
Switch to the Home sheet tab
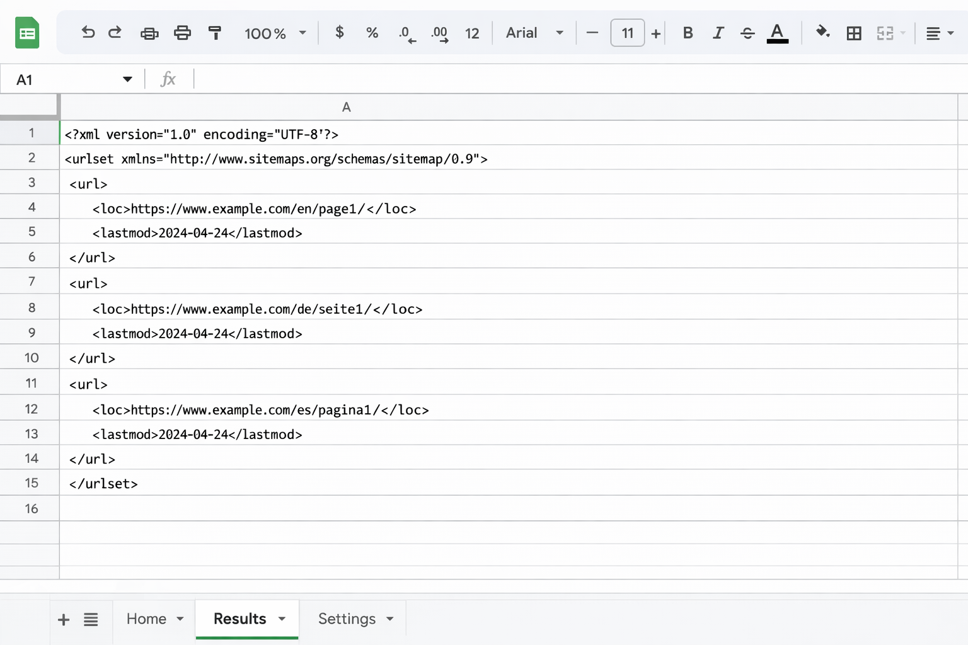(x=146, y=619)
